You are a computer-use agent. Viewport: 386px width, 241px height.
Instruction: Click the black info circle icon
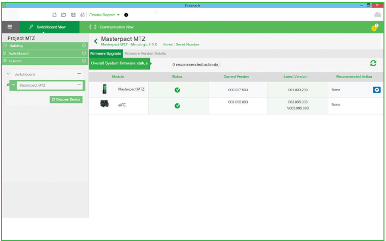pos(126,15)
